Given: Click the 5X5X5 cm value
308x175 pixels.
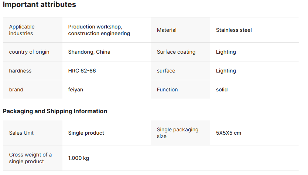Looking at the screenshot, I should [229, 133].
